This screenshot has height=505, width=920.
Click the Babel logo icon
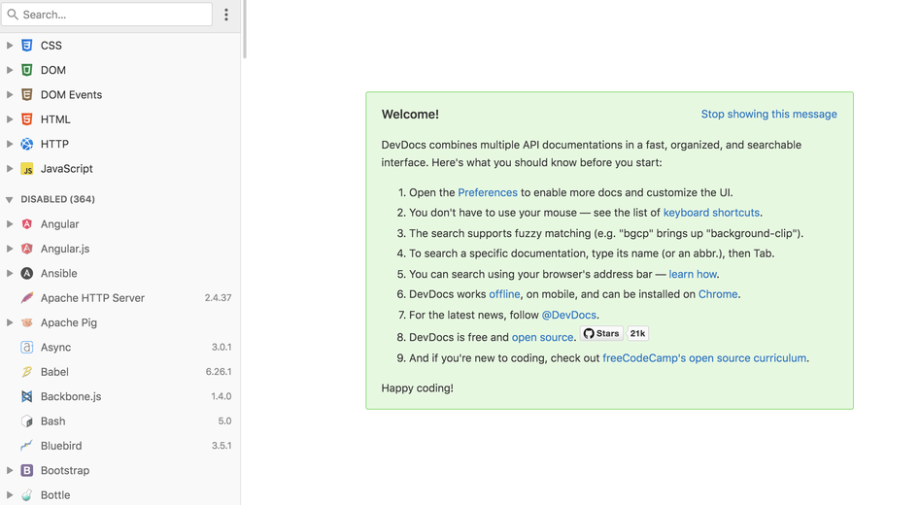pos(27,372)
